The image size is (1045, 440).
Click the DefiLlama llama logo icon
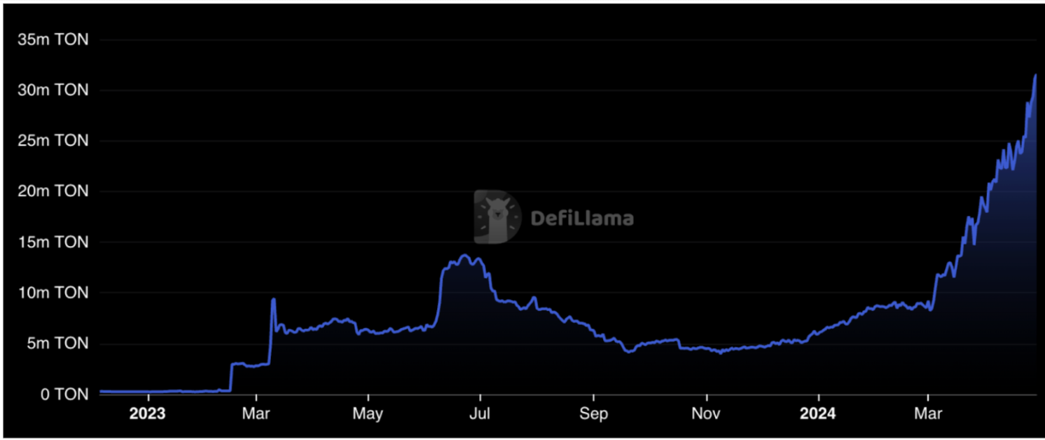click(x=497, y=216)
